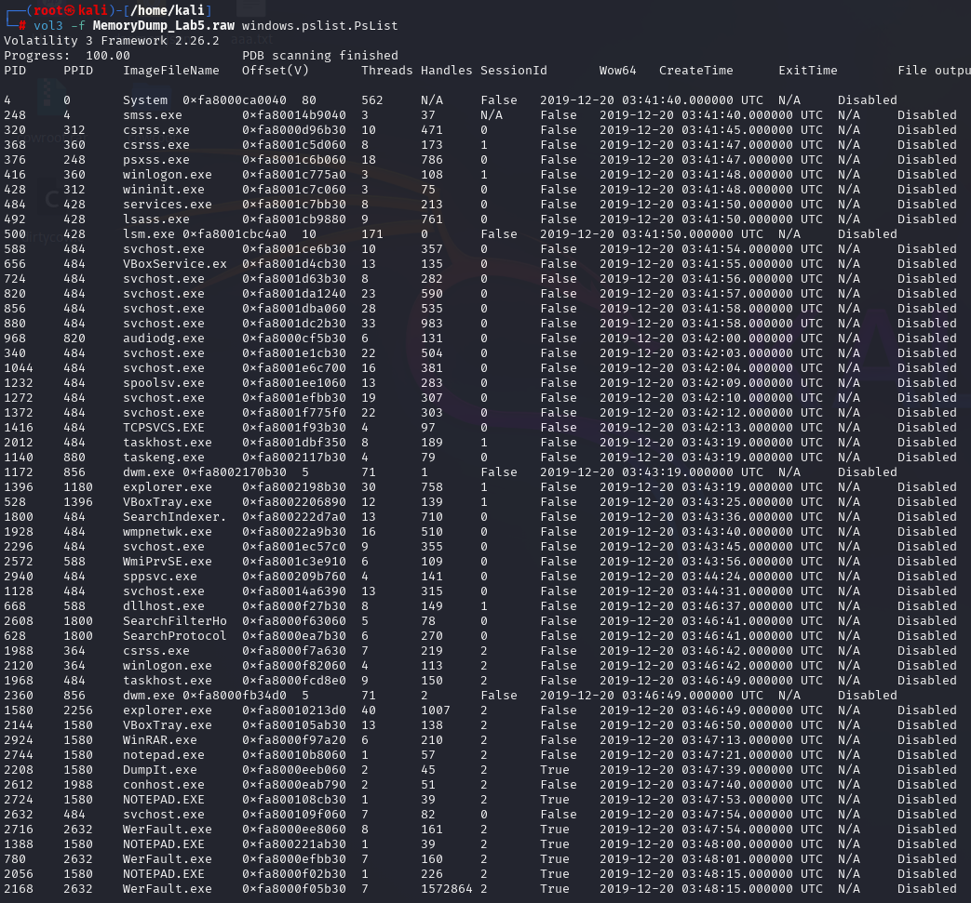Click the psxss.exe process name
Screen dimensions: 971x903
156,160
